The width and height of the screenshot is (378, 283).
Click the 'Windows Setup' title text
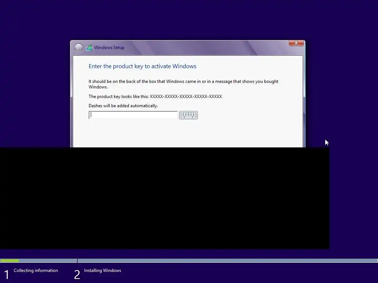click(x=109, y=48)
